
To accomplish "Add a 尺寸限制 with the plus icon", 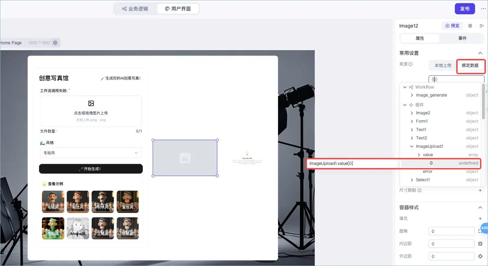I will click(x=480, y=190).
